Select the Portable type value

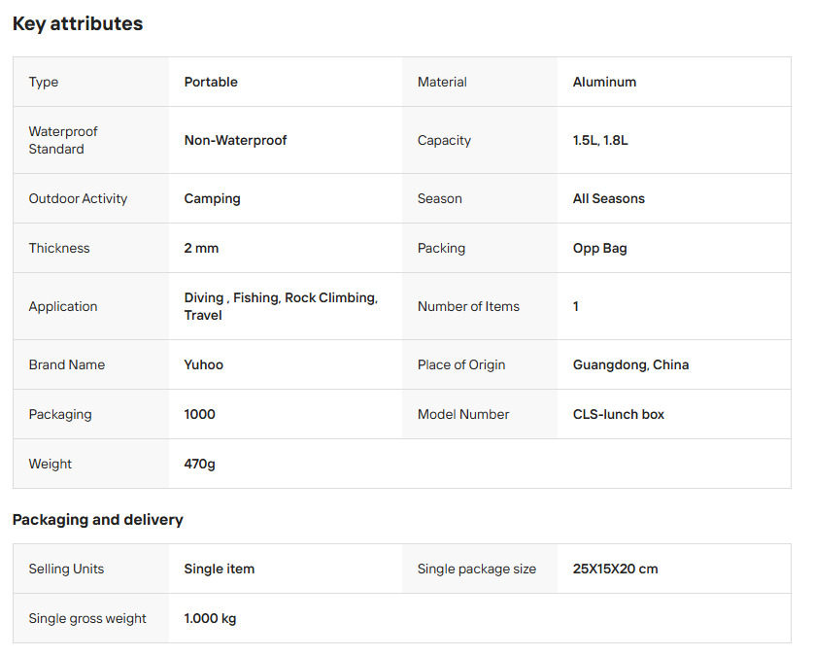(x=211, y=83)
